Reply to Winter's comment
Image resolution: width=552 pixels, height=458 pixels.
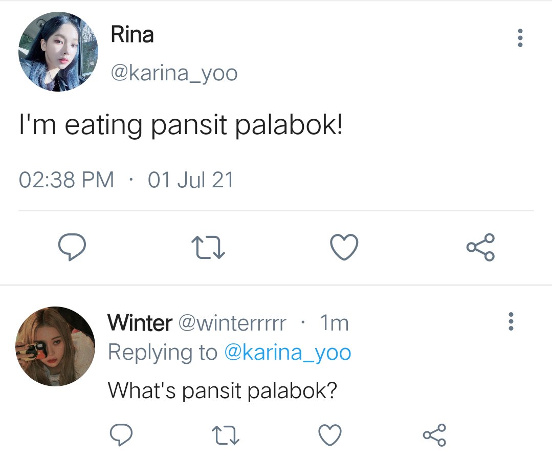[x=121, y=435]
